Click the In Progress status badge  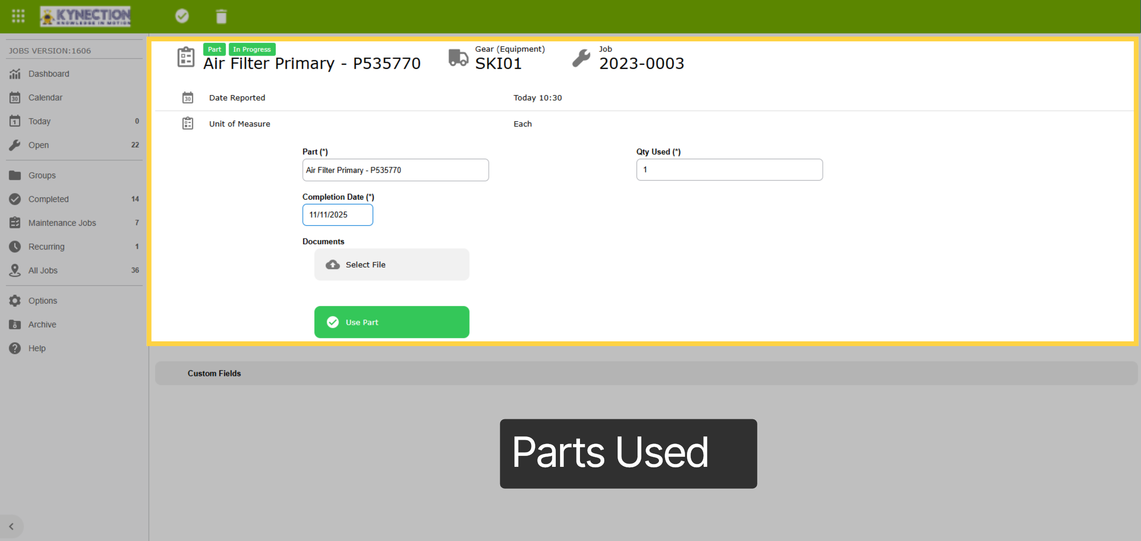(x=252, y=49)
